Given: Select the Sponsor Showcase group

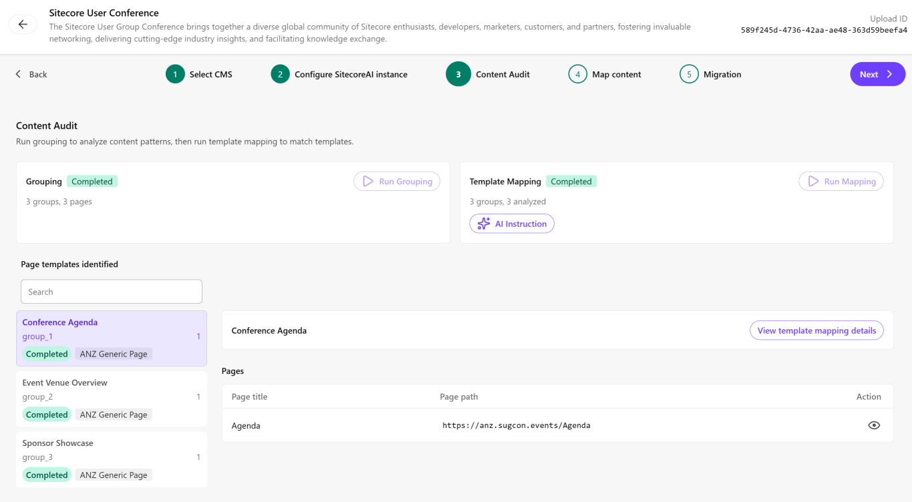Looking at the screenshot, I should [x=112, y=459].
